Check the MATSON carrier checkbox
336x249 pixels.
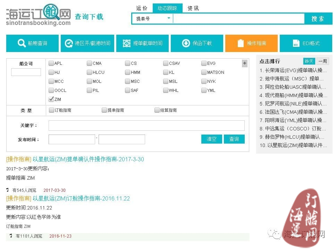[203, 72]
